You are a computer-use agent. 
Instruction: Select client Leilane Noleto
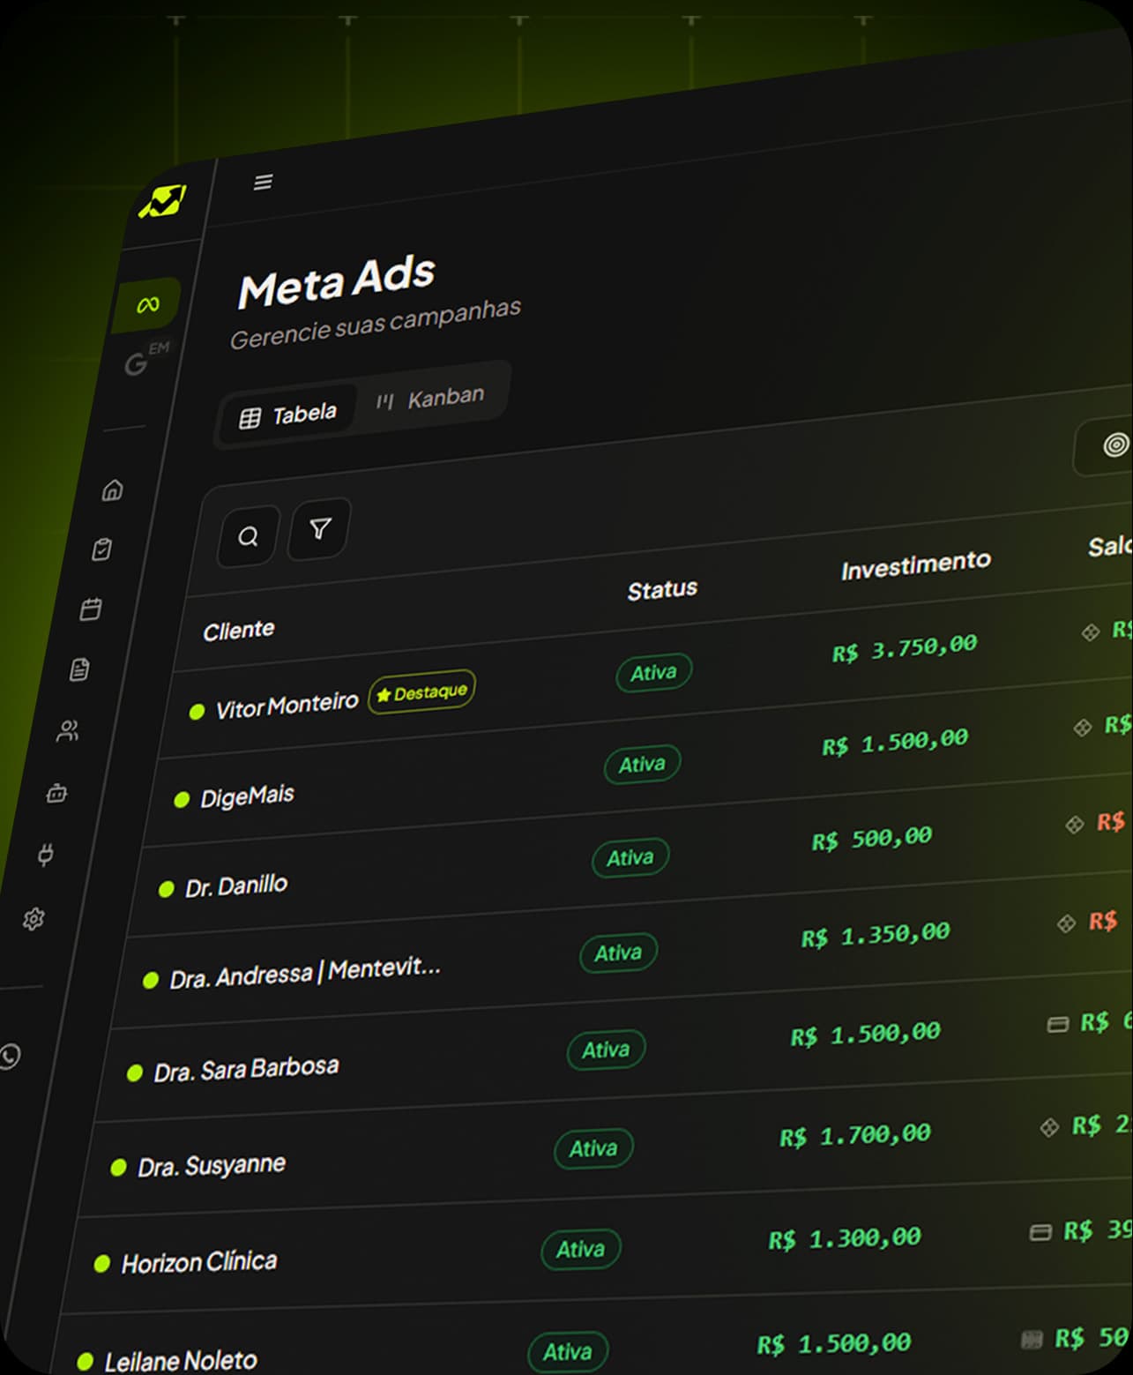pos(181,1362)
